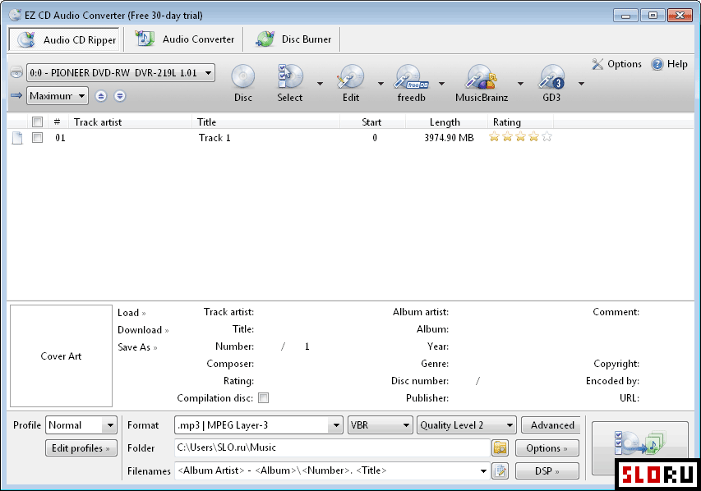Toggle the select-all checkbox in header
The height and width of the screenshot is (491, 701).
tap(37, 122)
